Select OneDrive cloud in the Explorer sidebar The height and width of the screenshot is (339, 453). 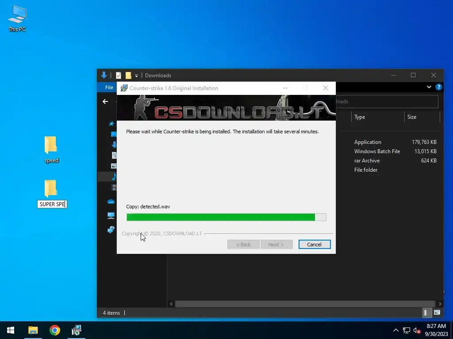111,201
